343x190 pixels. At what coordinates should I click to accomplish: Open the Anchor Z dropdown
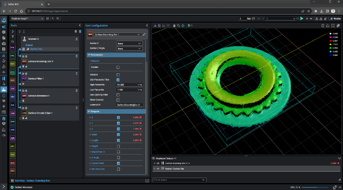129,43
